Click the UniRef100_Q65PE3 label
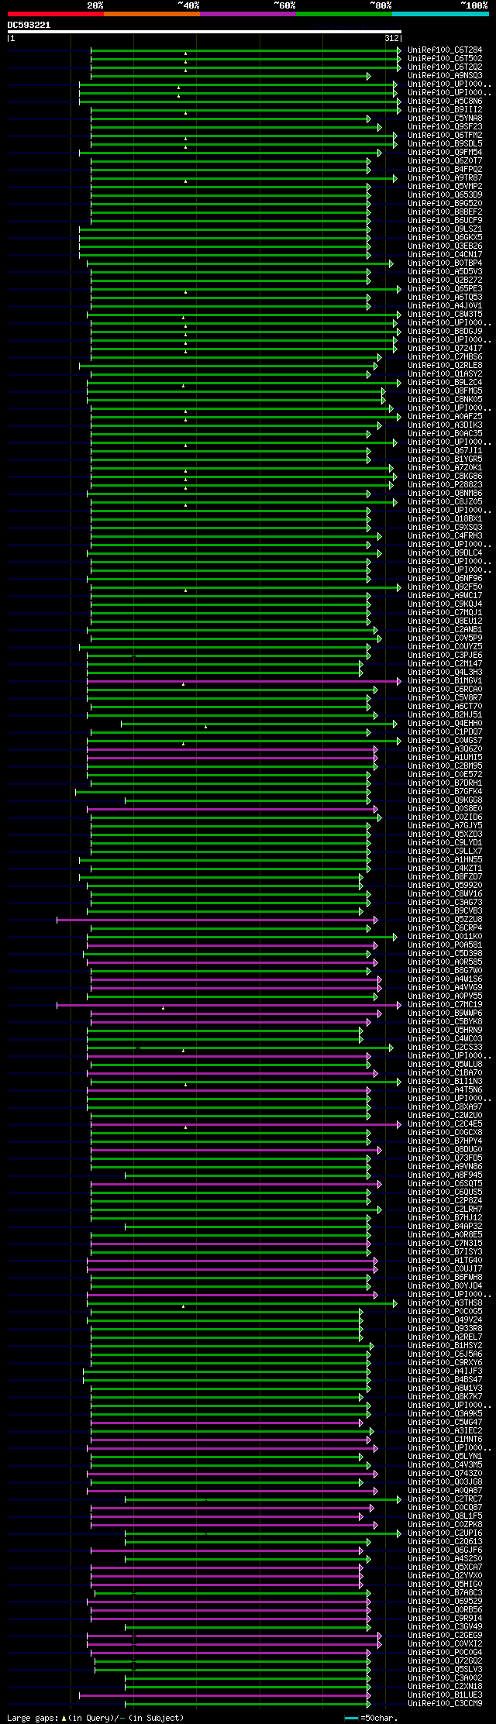Screen dimensions: 496x1724 coord(445,289)
